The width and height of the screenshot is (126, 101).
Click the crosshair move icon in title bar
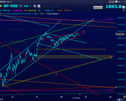point(119,2)
